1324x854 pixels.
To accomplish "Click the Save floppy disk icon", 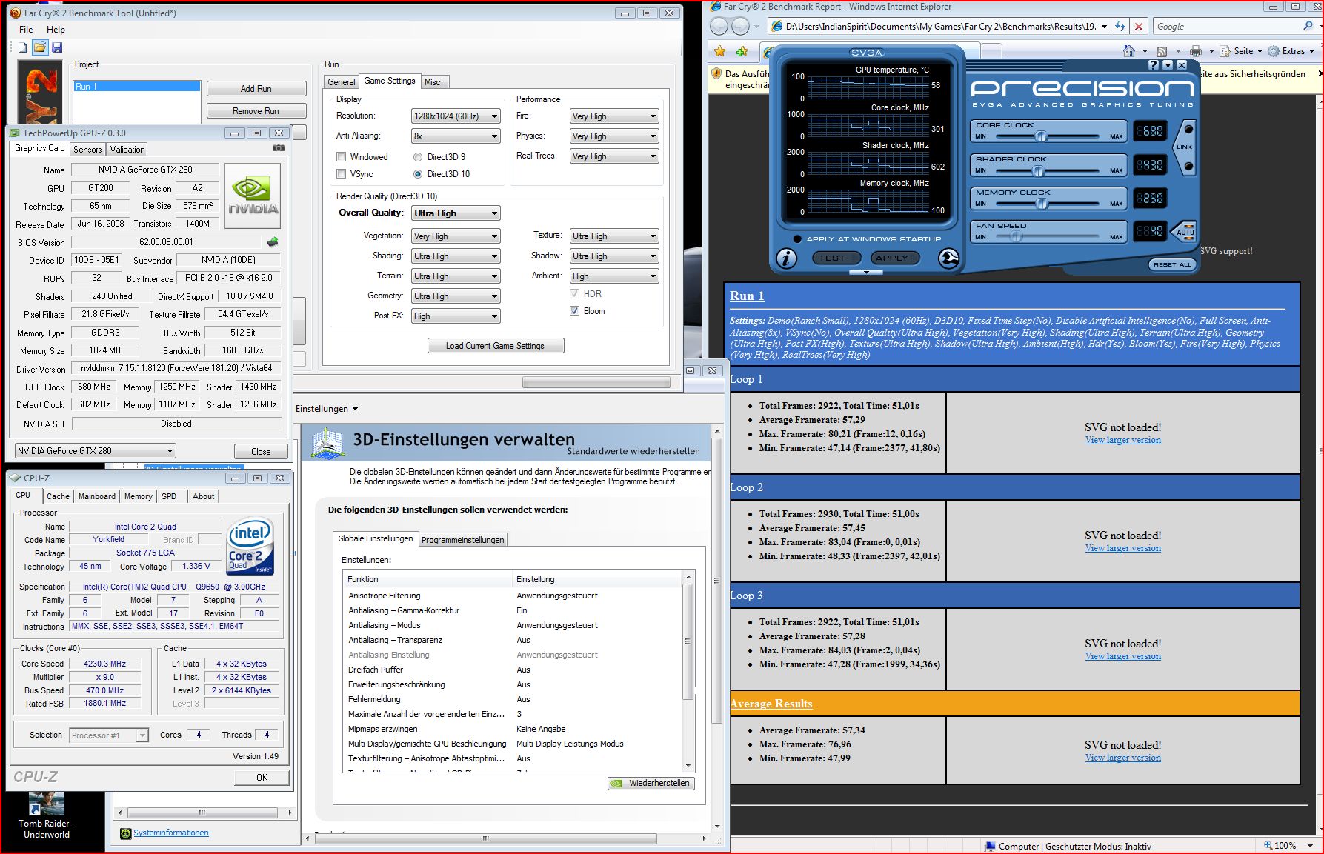I will pyautogui.click(x=57, y=47).
